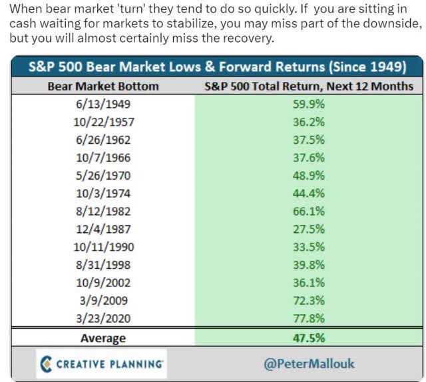Image resolution: width=426 pixels, height=382 pixels.
Task: Select the 3/23/2020 date cell
Action: pyautogui.click(x=103, y=319)
